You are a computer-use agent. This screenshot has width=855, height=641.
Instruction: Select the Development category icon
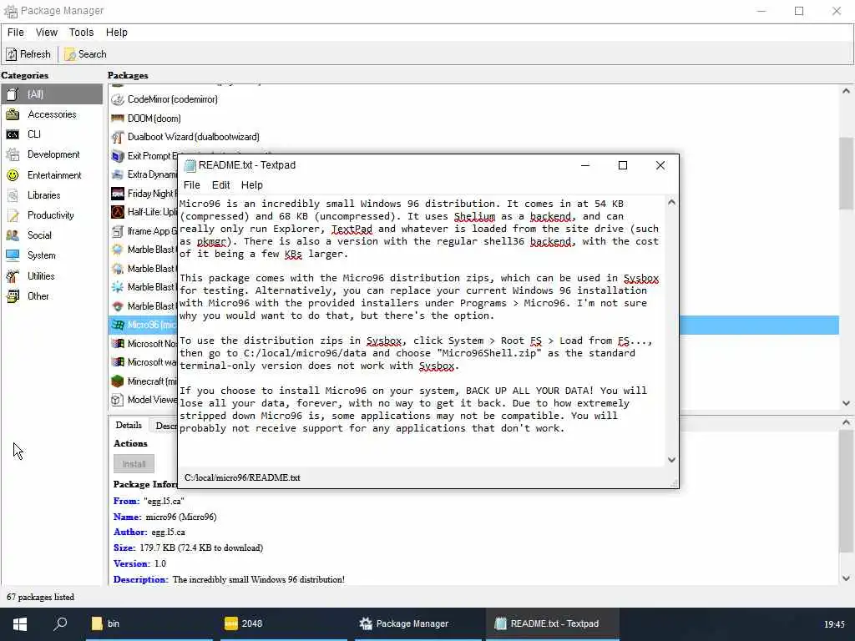pyautogui.click(x=13, y=154)
